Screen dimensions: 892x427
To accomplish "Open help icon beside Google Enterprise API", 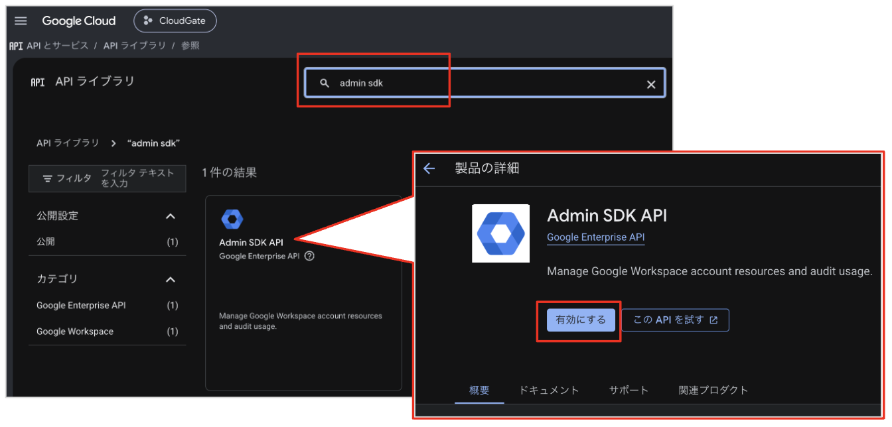I will coord(309,256).
